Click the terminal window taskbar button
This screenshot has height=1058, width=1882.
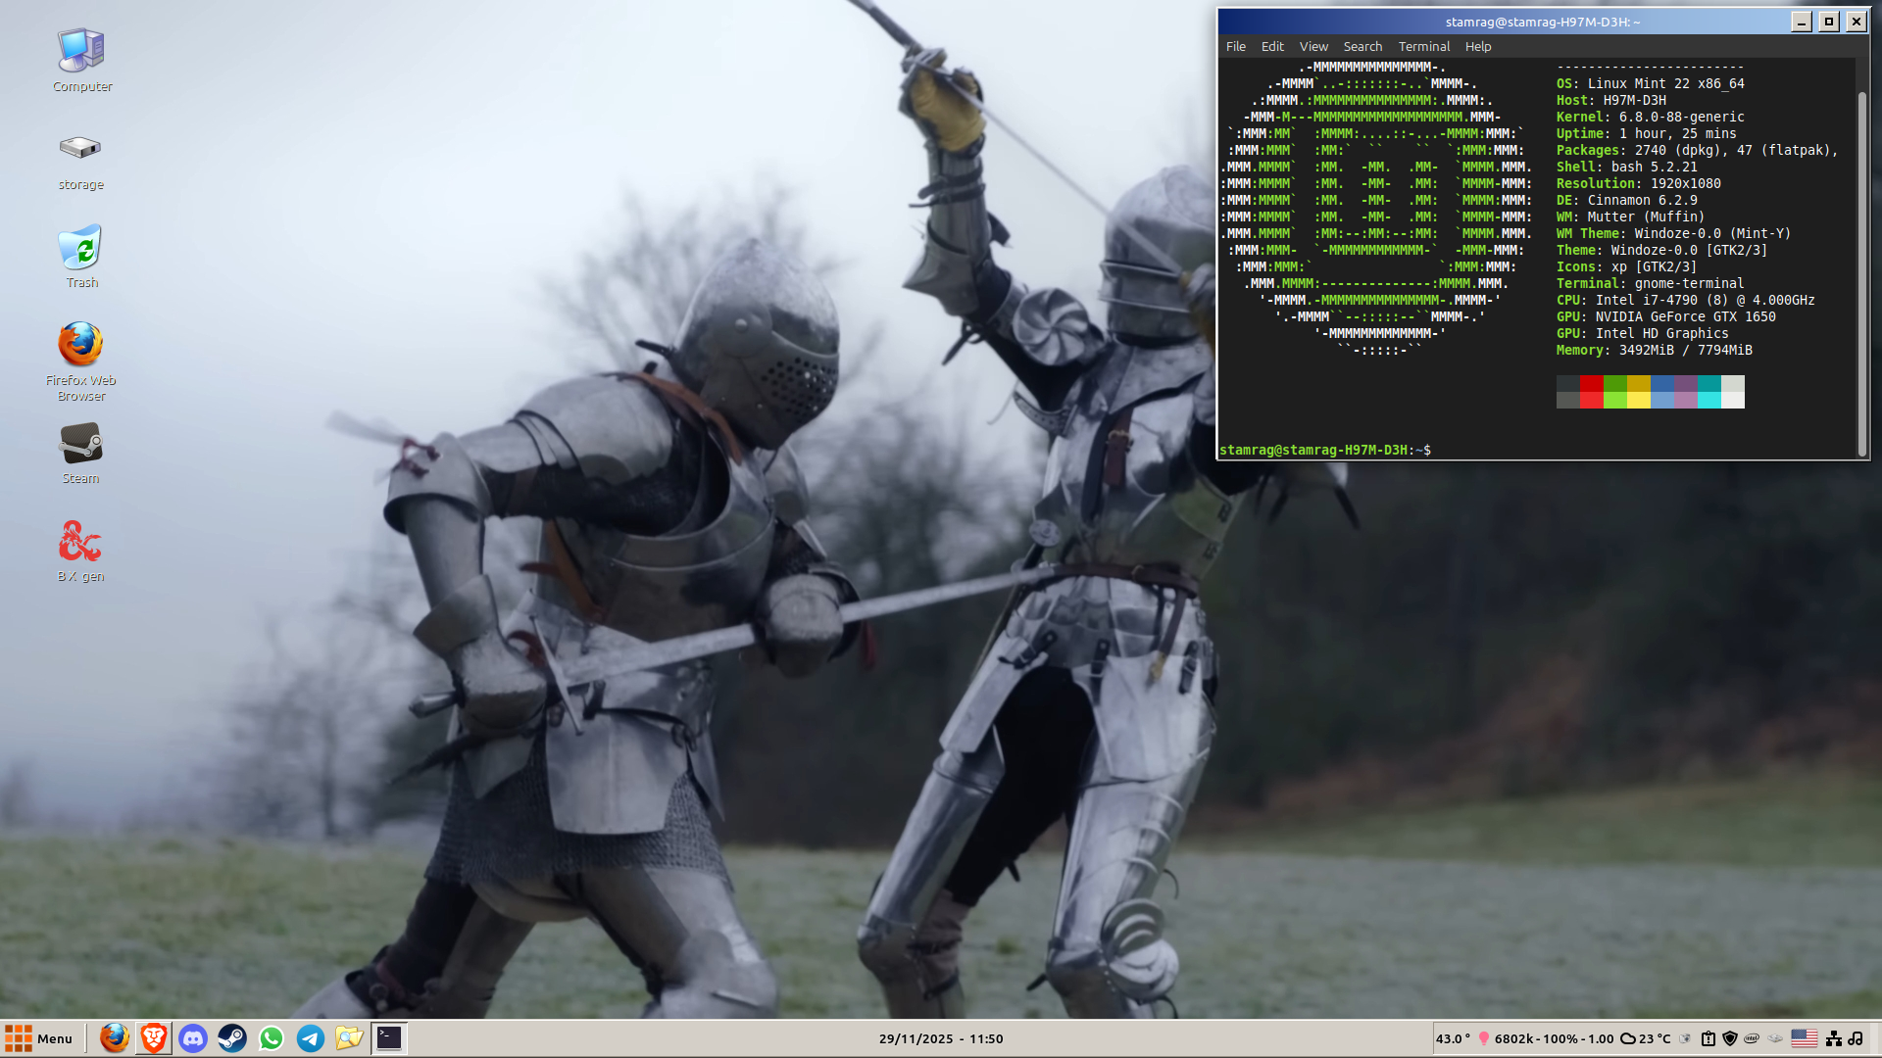[389, 1038]
